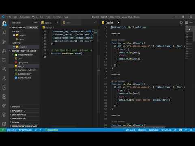Split the Copilot editor to the right
This screenshot has height=146, width=195.
(186, 22)
